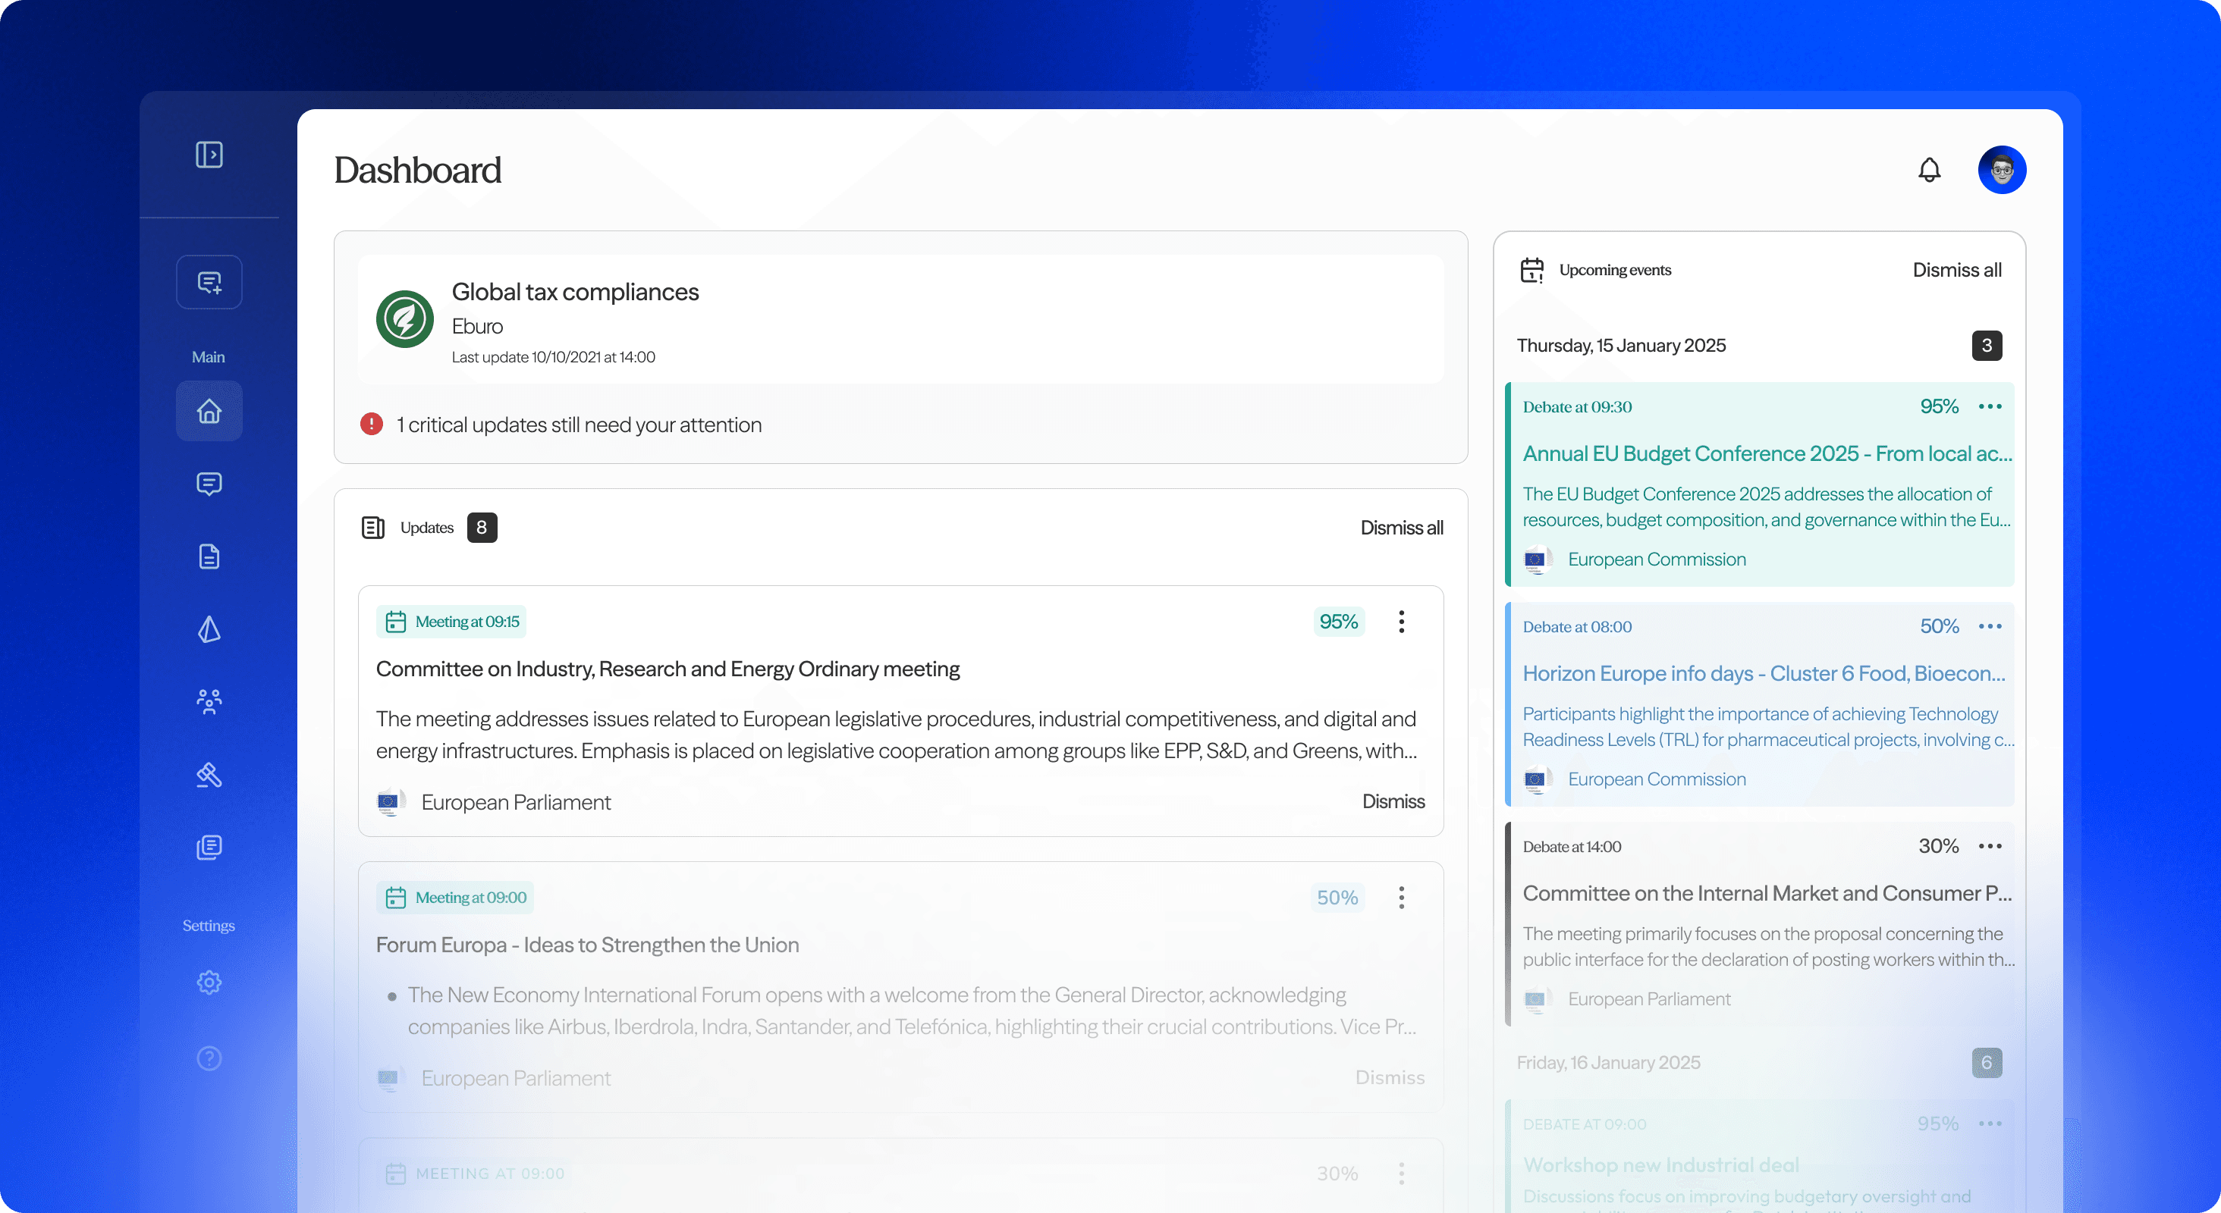Open options menu for Forum Europa update
The image size is (2221, 1213).
[x=1402, y=897]
